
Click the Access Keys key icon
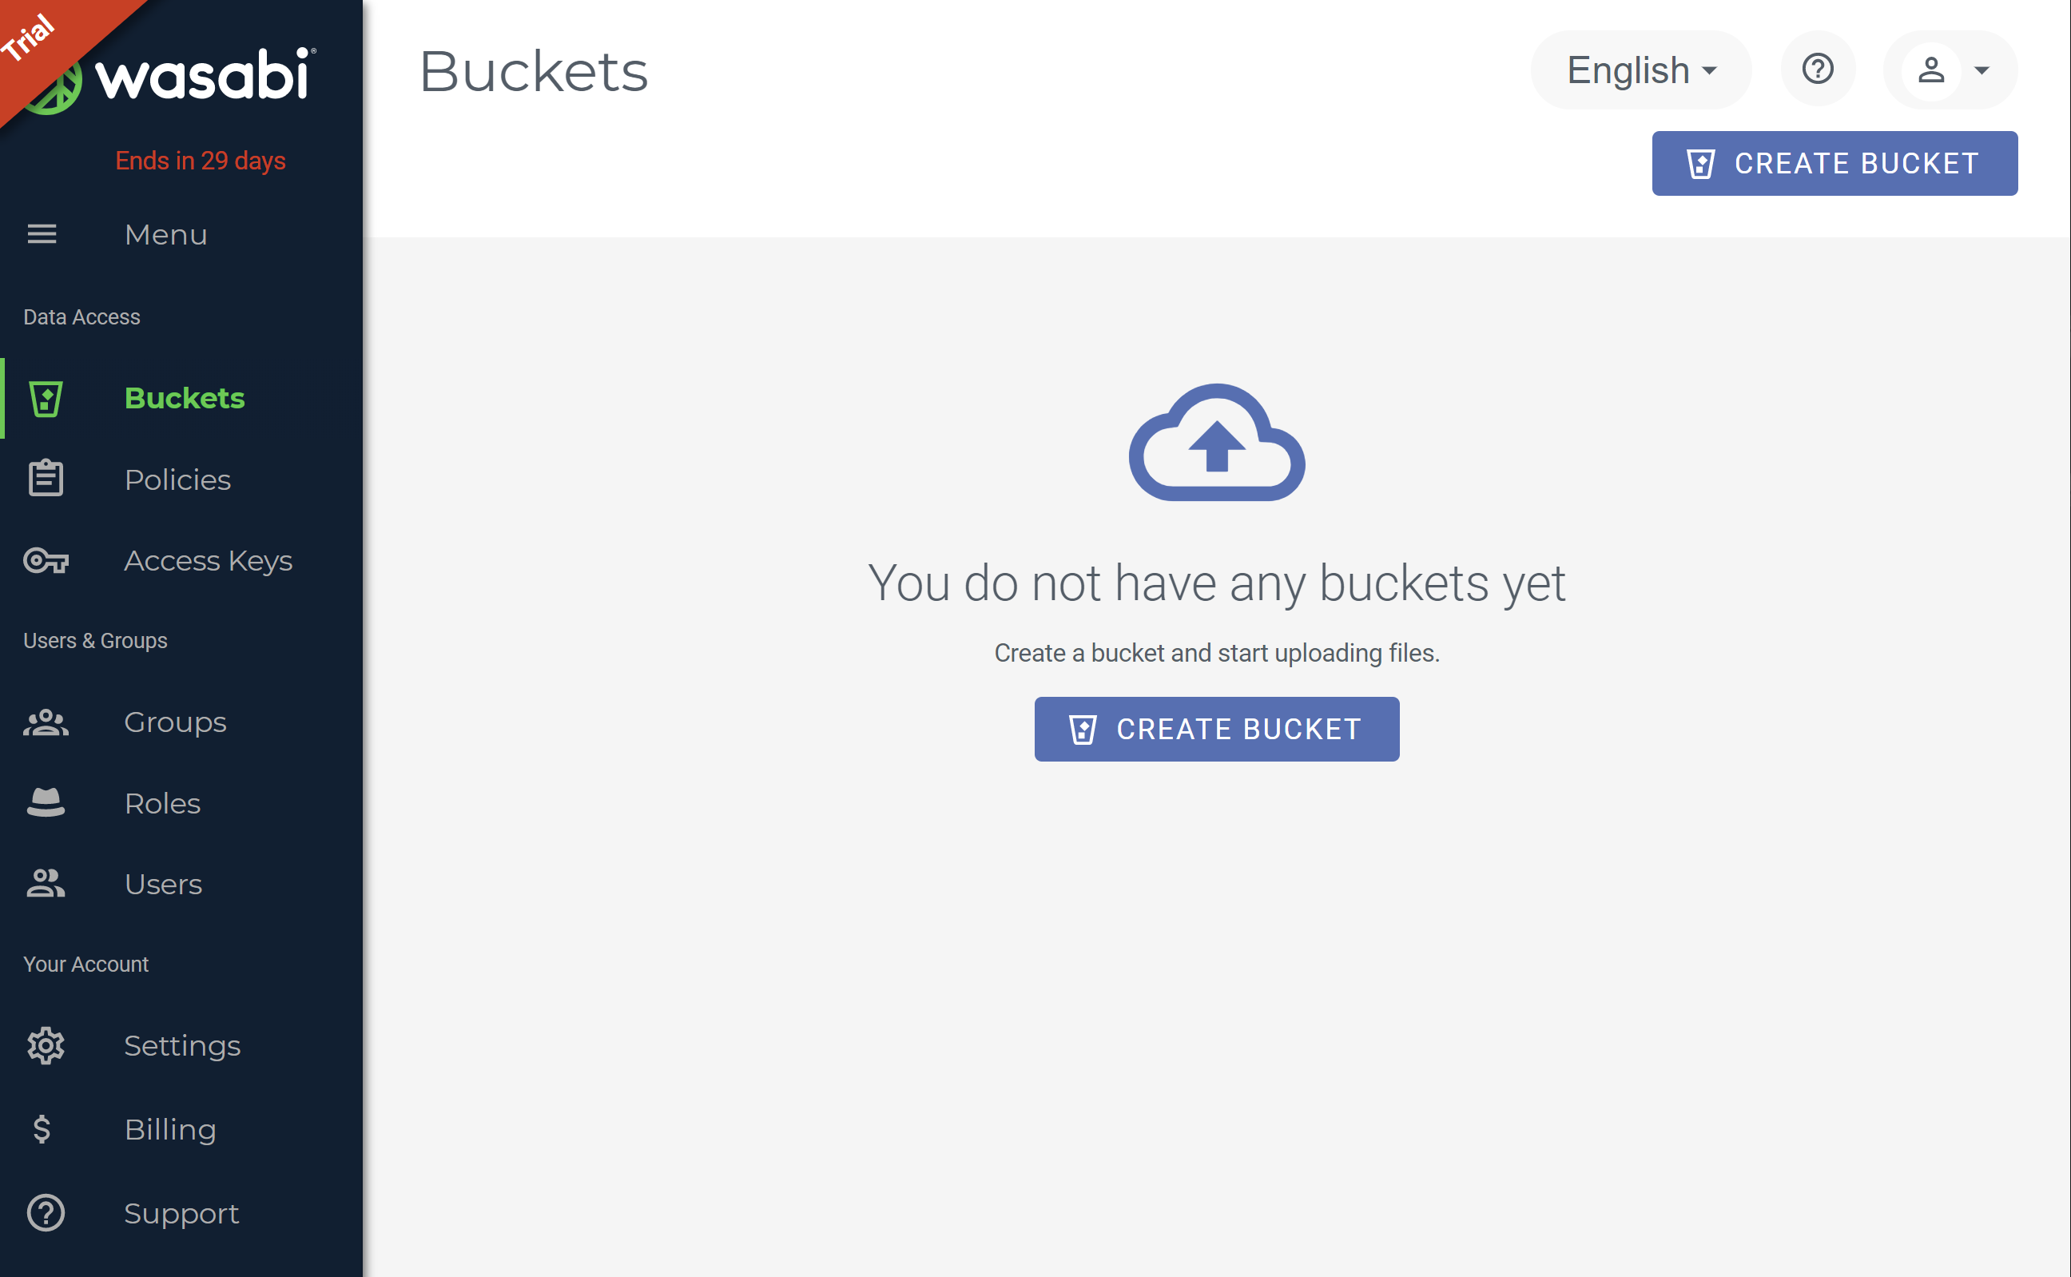46,560
